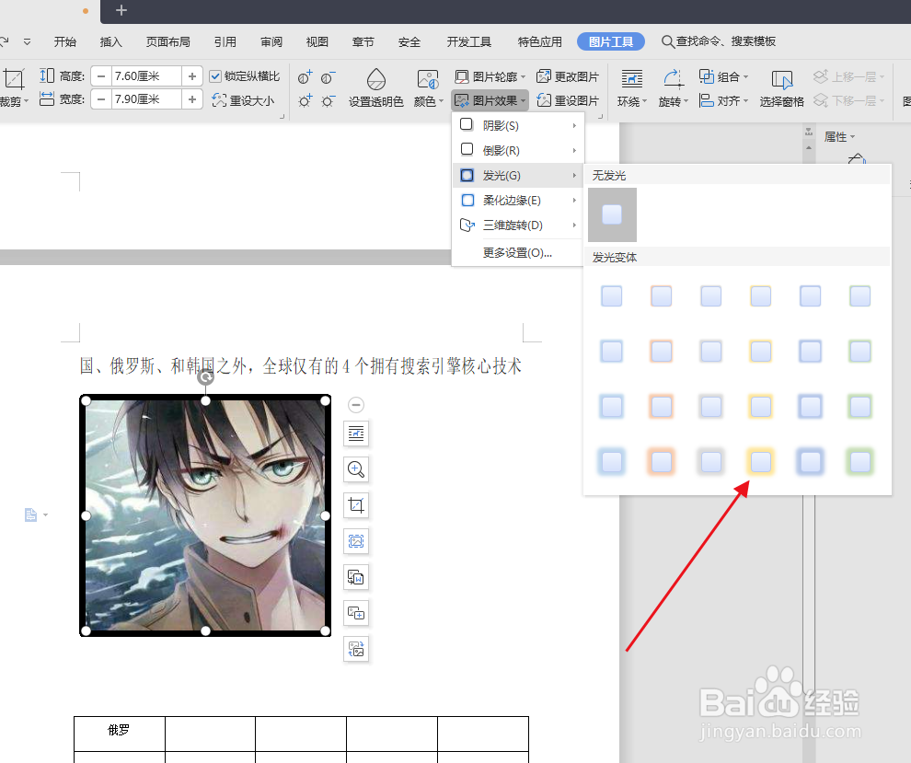911x763 pixels.
Task: Switch to the View (视图) tab
Action: pos(317,41)
